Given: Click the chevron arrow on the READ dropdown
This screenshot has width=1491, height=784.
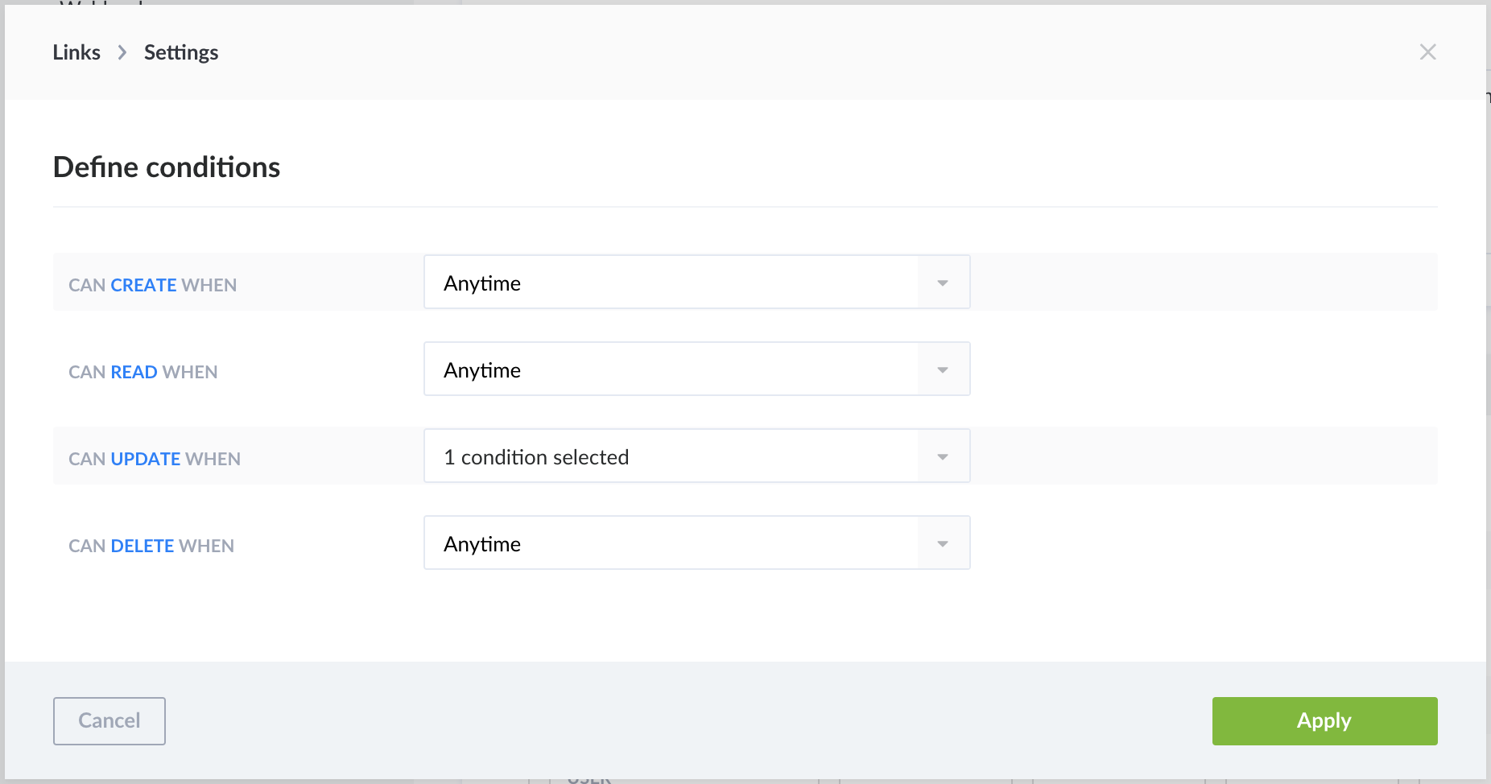Looking at the screenshot, I should [x=942, y=369].
